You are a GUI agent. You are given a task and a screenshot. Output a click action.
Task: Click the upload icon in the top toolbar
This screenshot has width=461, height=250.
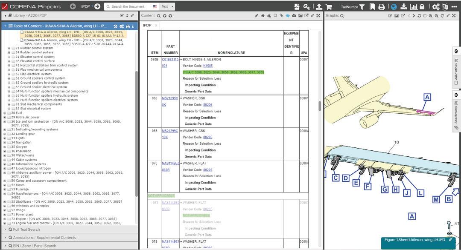[319, 6]
